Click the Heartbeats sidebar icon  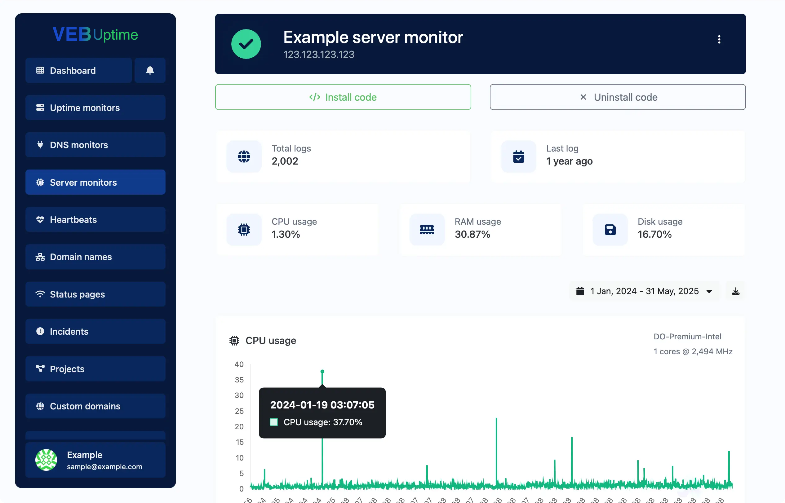tap(40, 219)
